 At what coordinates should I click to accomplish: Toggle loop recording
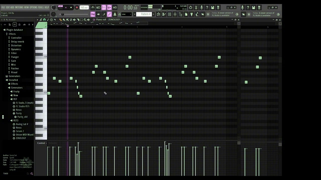[x=115, y=7]
